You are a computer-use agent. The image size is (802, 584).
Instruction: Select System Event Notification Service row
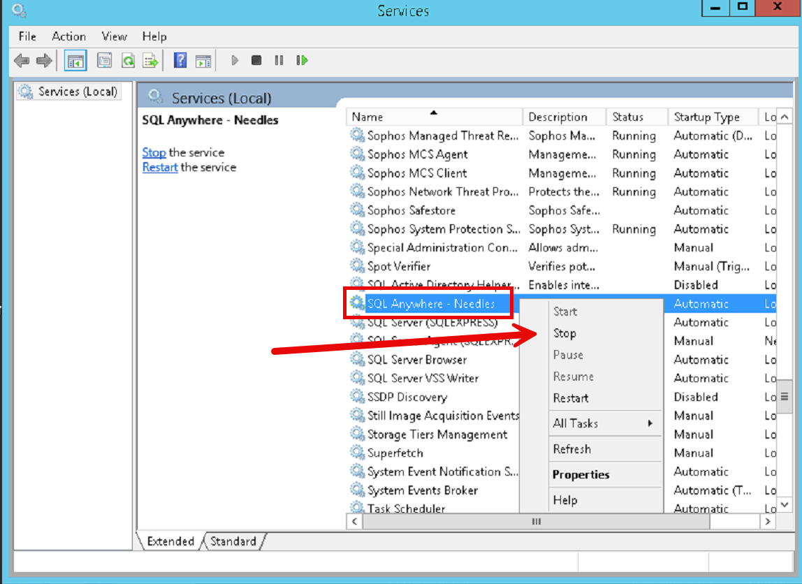click(433, 471)
